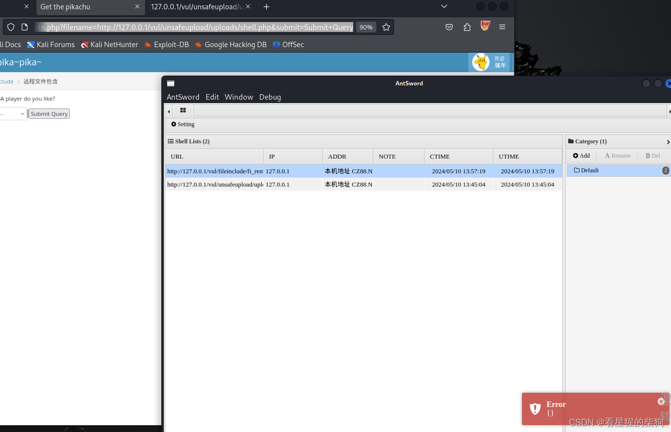
Task: Open Google Hacking DB bookmark
Action: 231,45
